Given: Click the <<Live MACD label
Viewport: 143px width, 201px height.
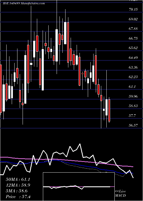Looking at the screenshot, I should [120, 194].
